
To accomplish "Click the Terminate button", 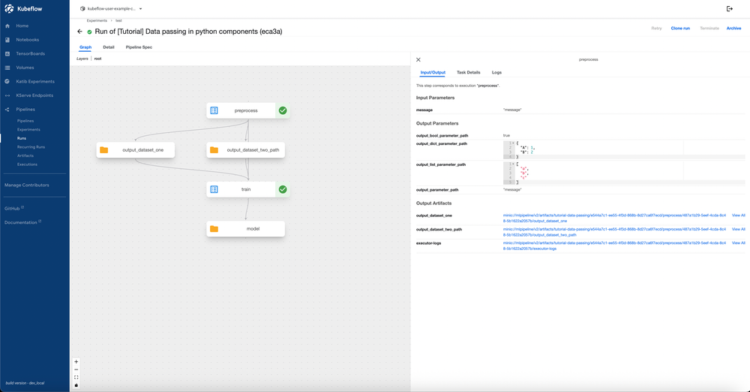I will pos(709,29).
